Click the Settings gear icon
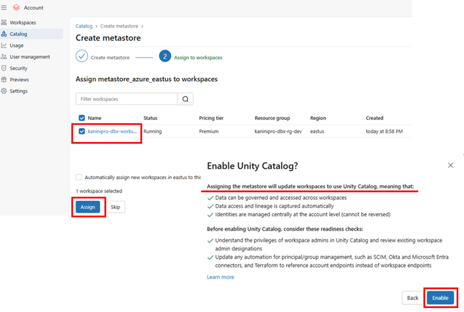This screenshot has height=312, width=464. (4, 91)
